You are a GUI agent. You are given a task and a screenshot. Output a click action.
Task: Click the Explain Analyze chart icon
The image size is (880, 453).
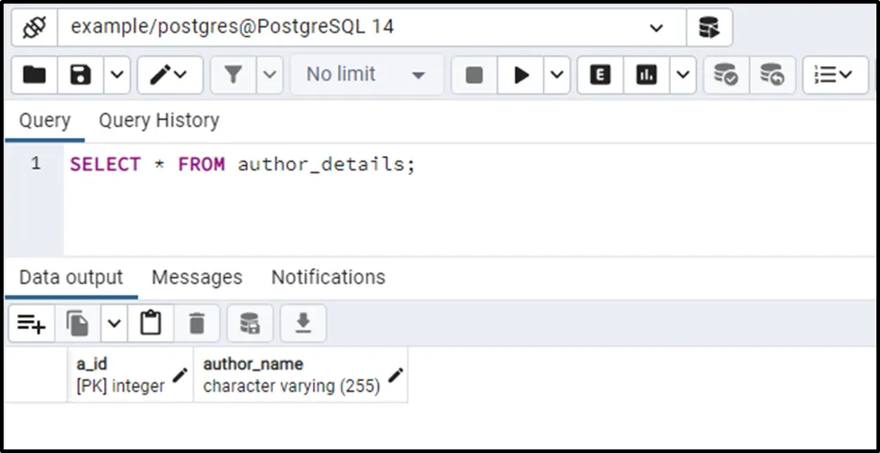[x=647, y=75]
